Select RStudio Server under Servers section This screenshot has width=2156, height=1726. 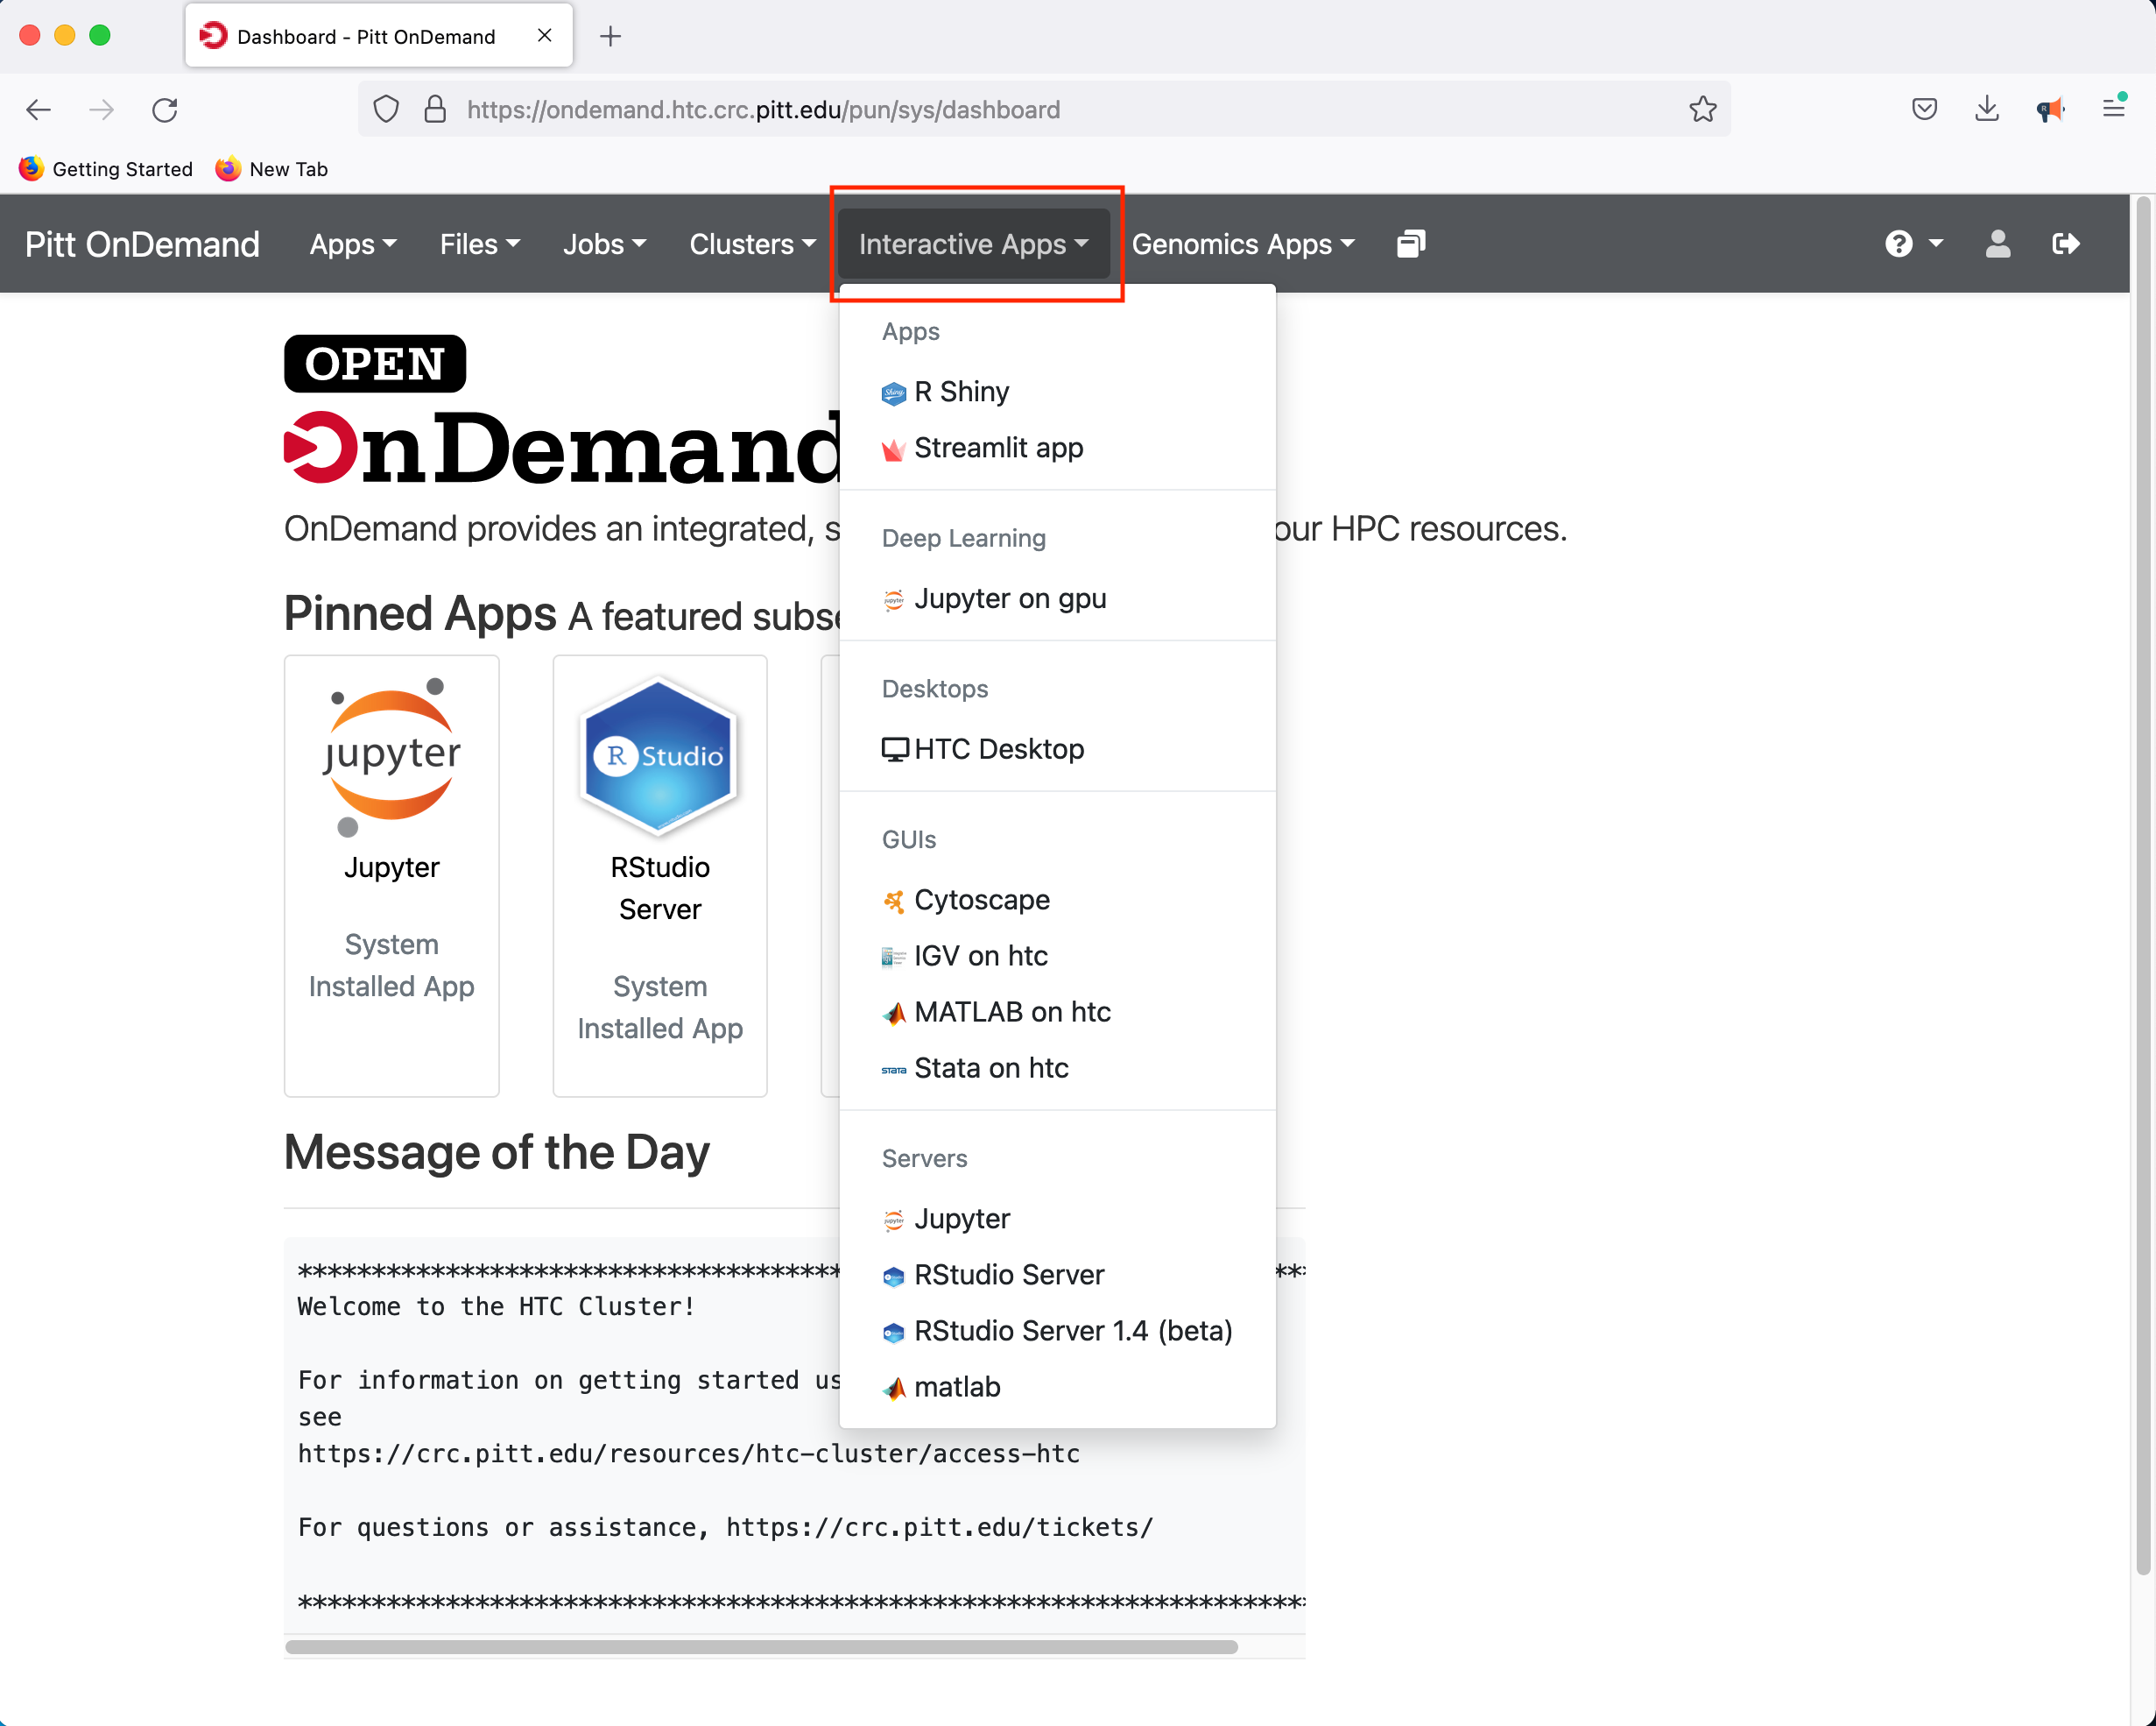[1057, 1276]
